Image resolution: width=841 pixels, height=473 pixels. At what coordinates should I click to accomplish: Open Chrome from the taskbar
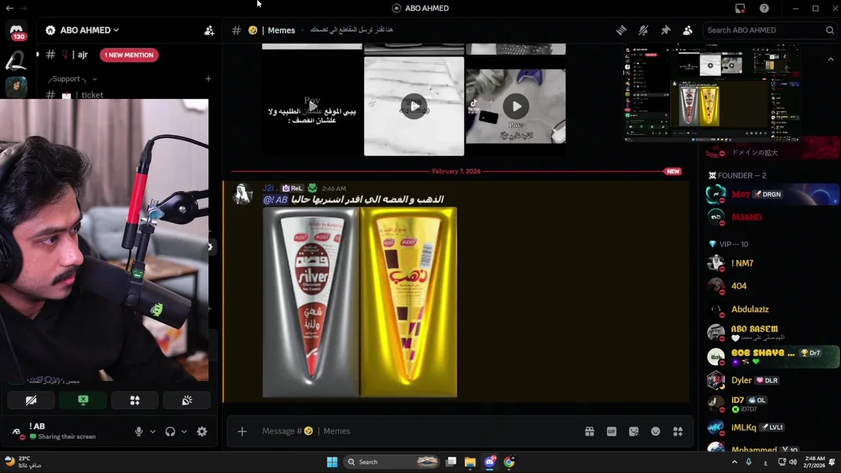click(509, 462)
